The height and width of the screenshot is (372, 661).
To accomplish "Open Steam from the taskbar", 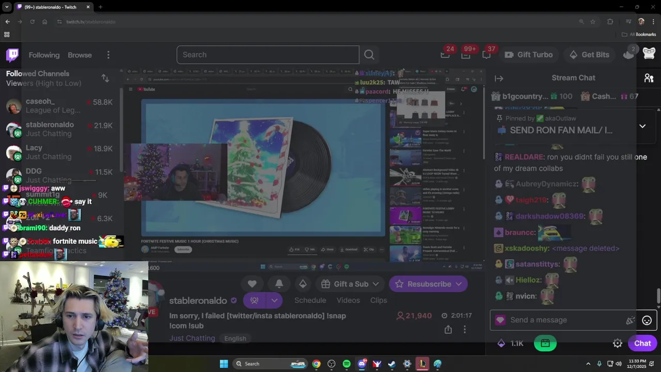I will pos(392,364).
